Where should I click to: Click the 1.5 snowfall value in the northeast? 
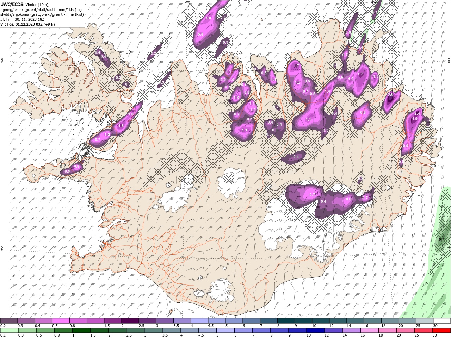[376, 76]
